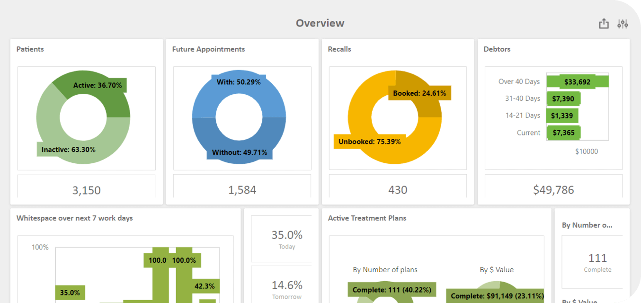Screen dimensions: 641x303
Task: Select the $1,339 debtors bar
Action: pyautogui.click(x=562, y=116)
